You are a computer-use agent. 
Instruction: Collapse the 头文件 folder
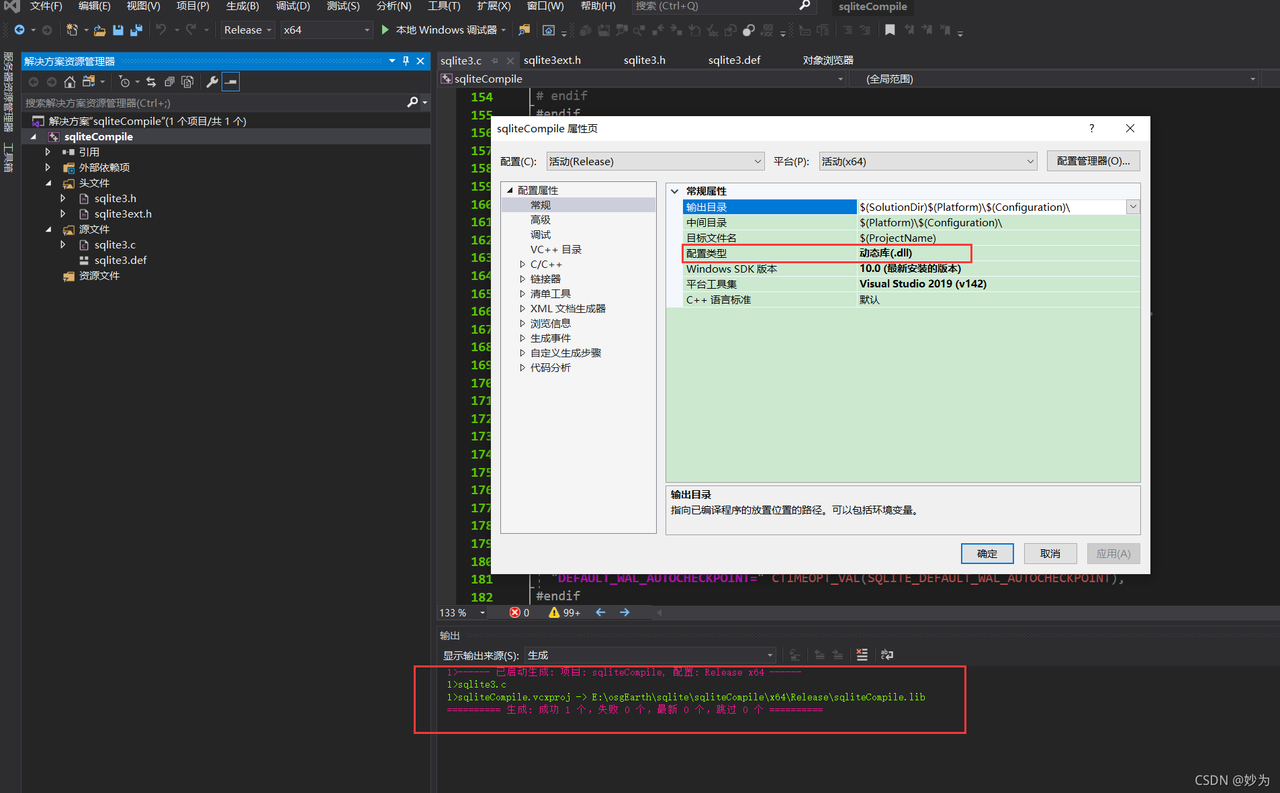point(48,183)
